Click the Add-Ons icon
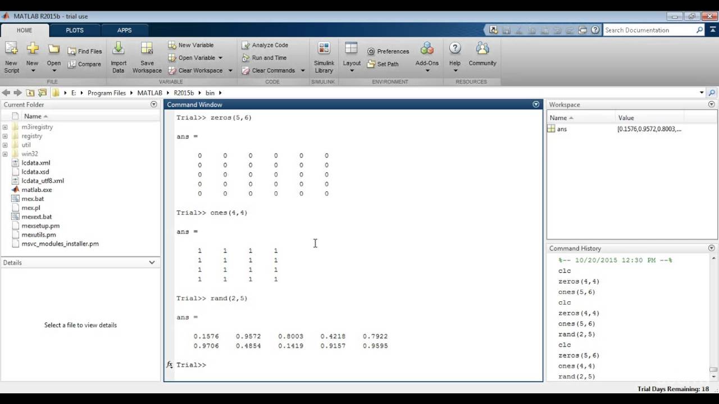This screenshot has height=404, width=719. click(x=427, y=49)
